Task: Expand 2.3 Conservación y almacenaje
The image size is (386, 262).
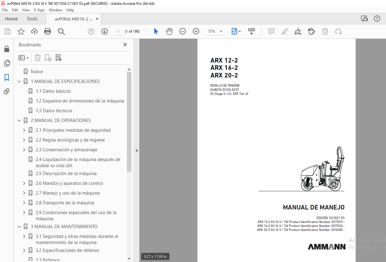Action: pyautogui.click(x=24, y=150)
